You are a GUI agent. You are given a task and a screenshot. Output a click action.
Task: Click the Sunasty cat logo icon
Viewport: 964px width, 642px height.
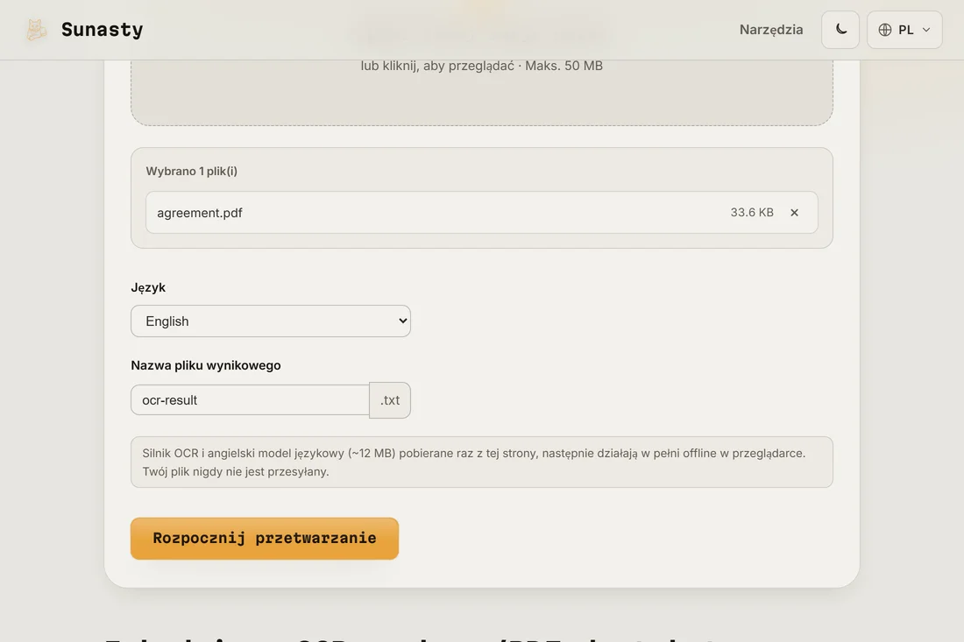[x=36, y=30]
